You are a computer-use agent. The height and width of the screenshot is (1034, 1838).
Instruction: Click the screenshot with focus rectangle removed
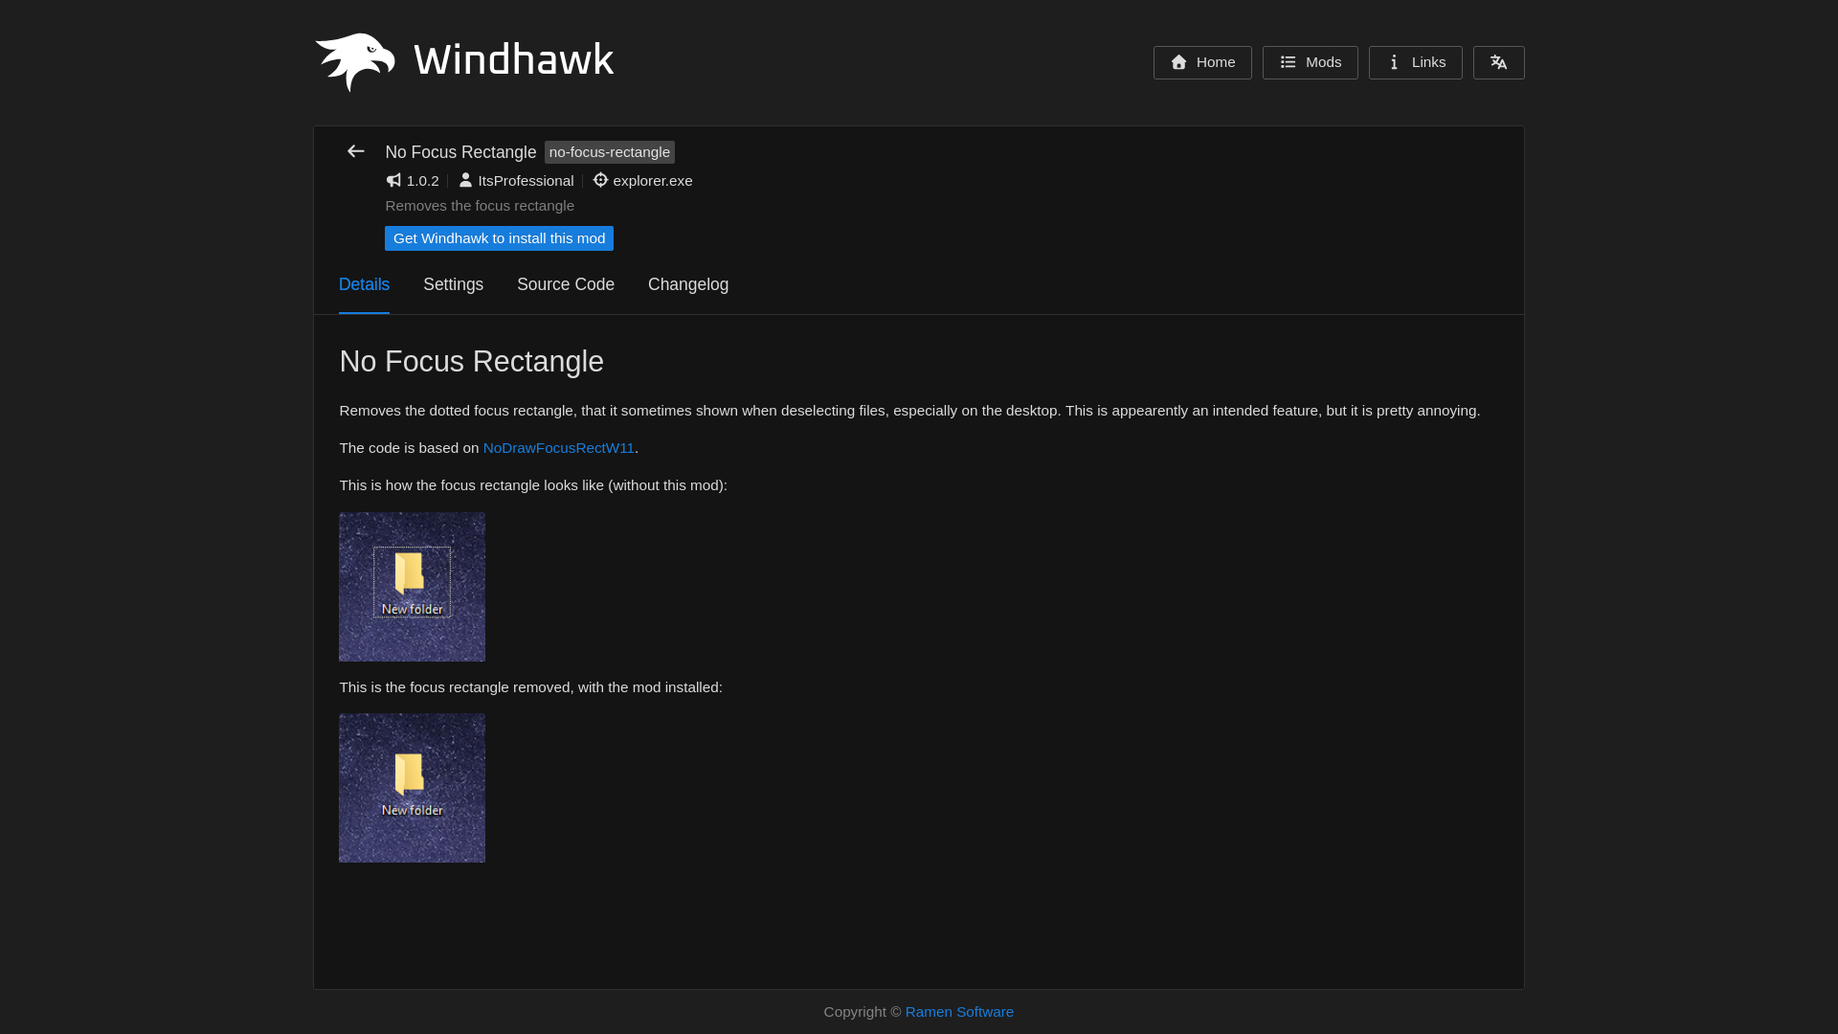click(412, 787)
